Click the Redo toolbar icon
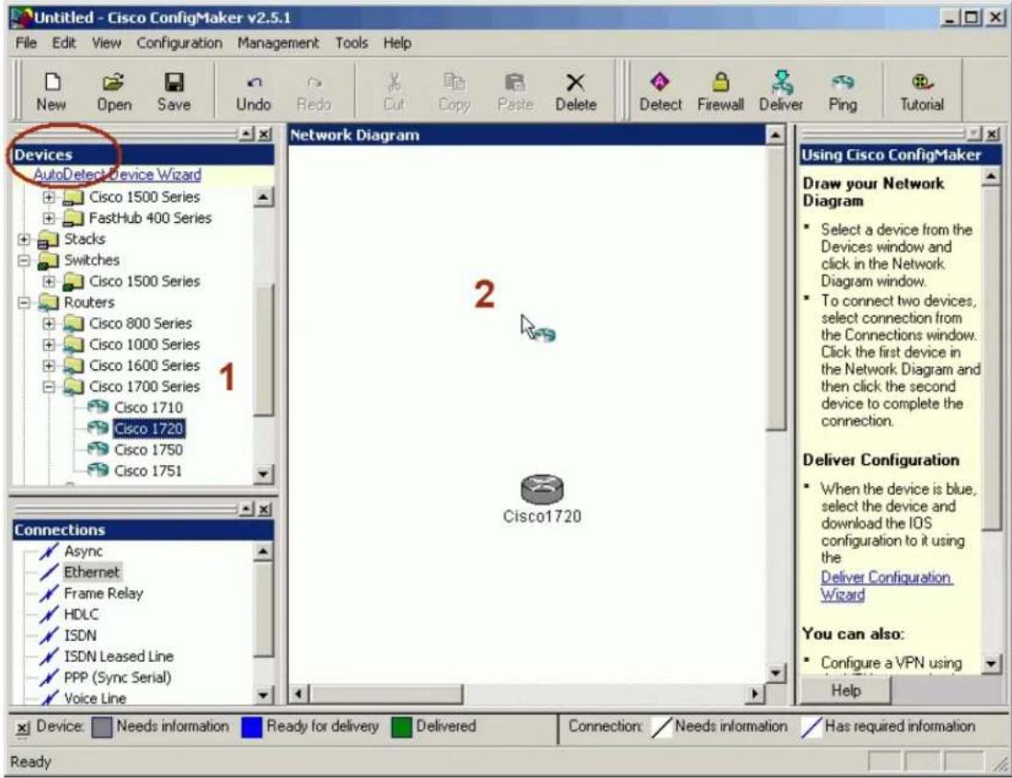Image resolution: width=1012 pixels, height=778 pixels. pyautogui.click(x=314, y=91)
